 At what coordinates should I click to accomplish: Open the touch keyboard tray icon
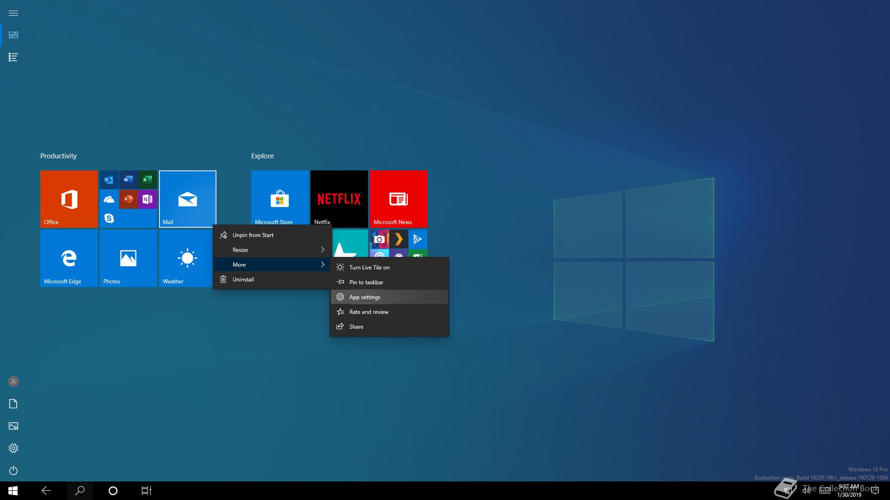[825, 491]
